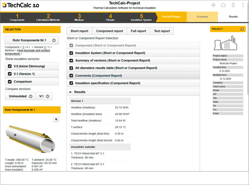Open the three-dot more options menu
Image resolution: width=249 pixels, height=185 pixels.
(243, 5)
